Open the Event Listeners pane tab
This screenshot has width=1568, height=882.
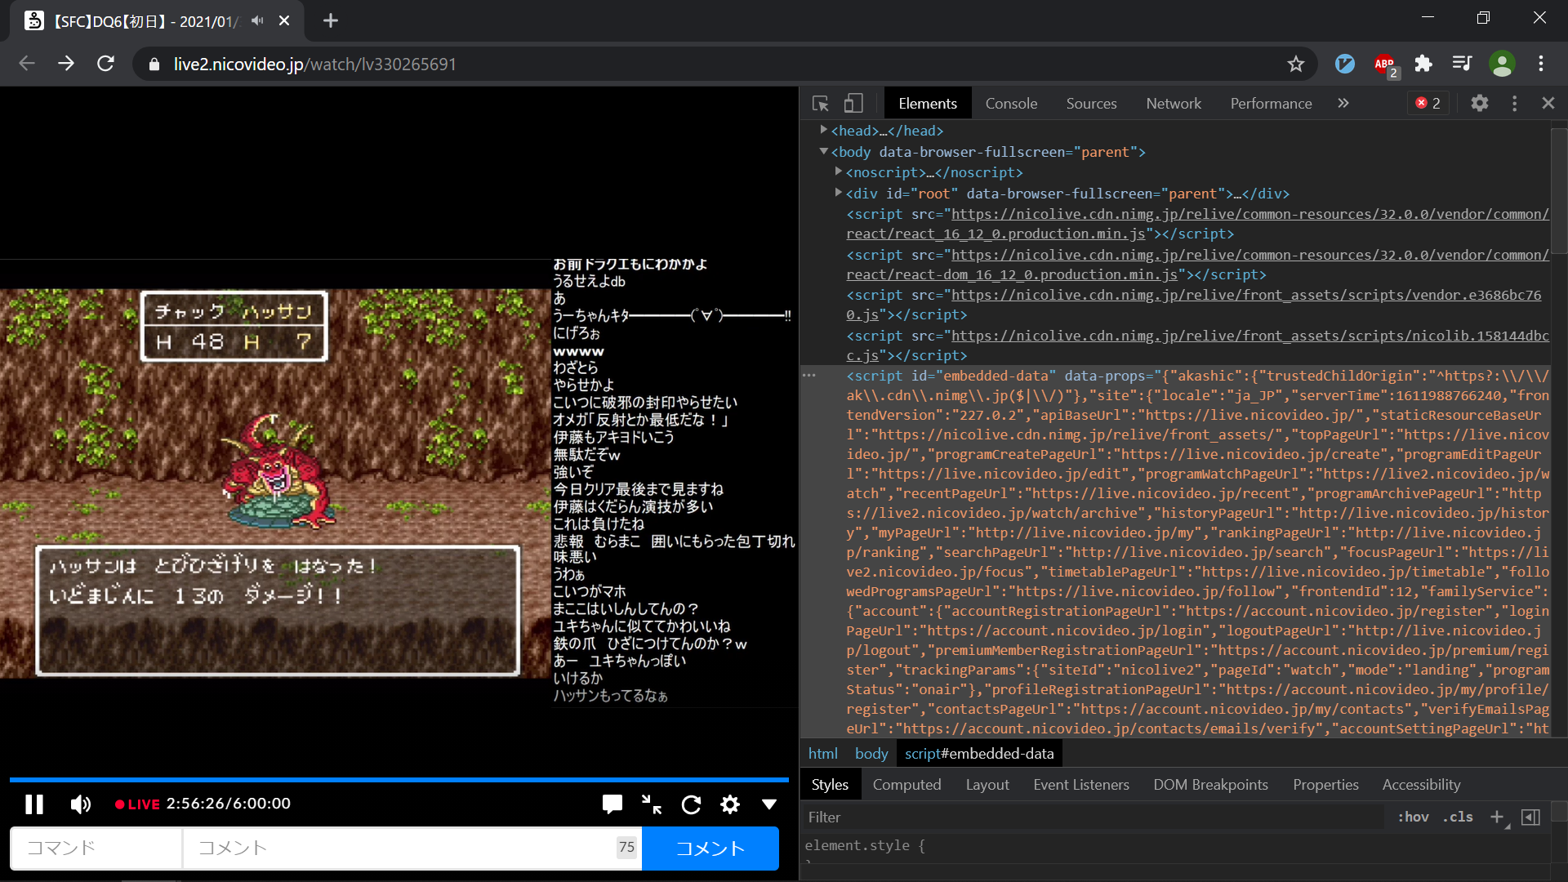point(1081,785)
